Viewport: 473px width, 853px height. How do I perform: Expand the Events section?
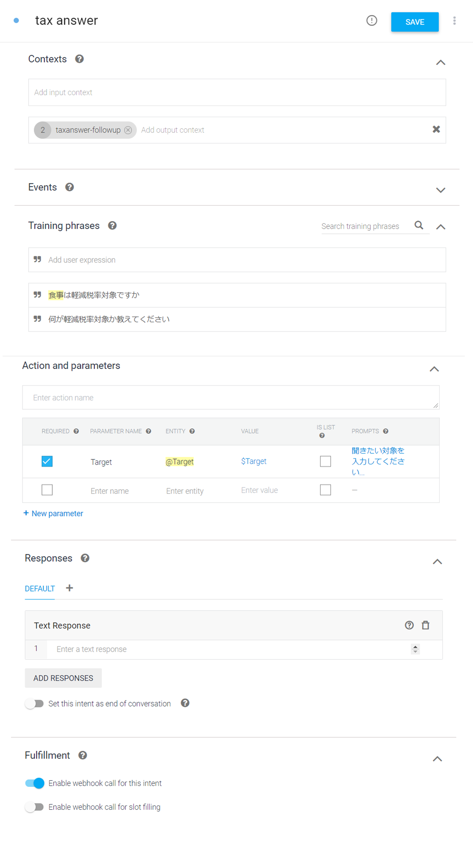coord(441,190)
